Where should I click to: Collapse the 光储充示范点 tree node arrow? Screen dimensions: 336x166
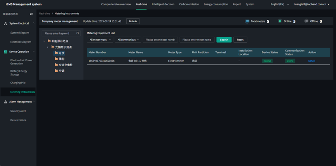point(47,47)
